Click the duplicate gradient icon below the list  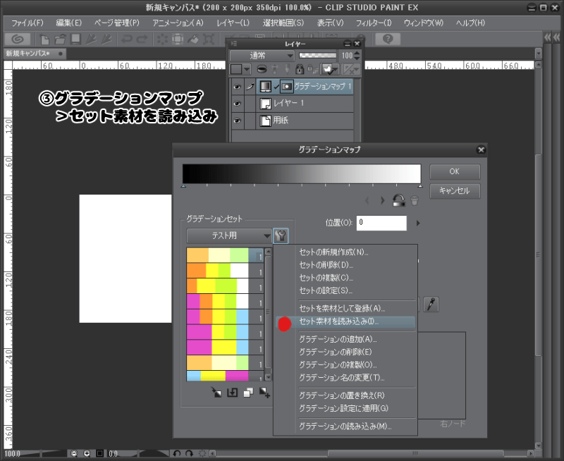[248, 393]
